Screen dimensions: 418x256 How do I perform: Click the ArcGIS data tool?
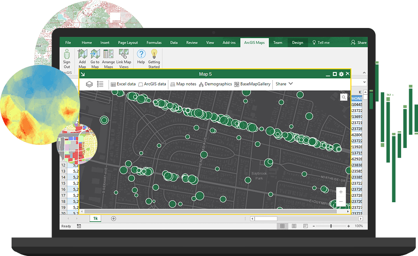[x=152, y=84]
